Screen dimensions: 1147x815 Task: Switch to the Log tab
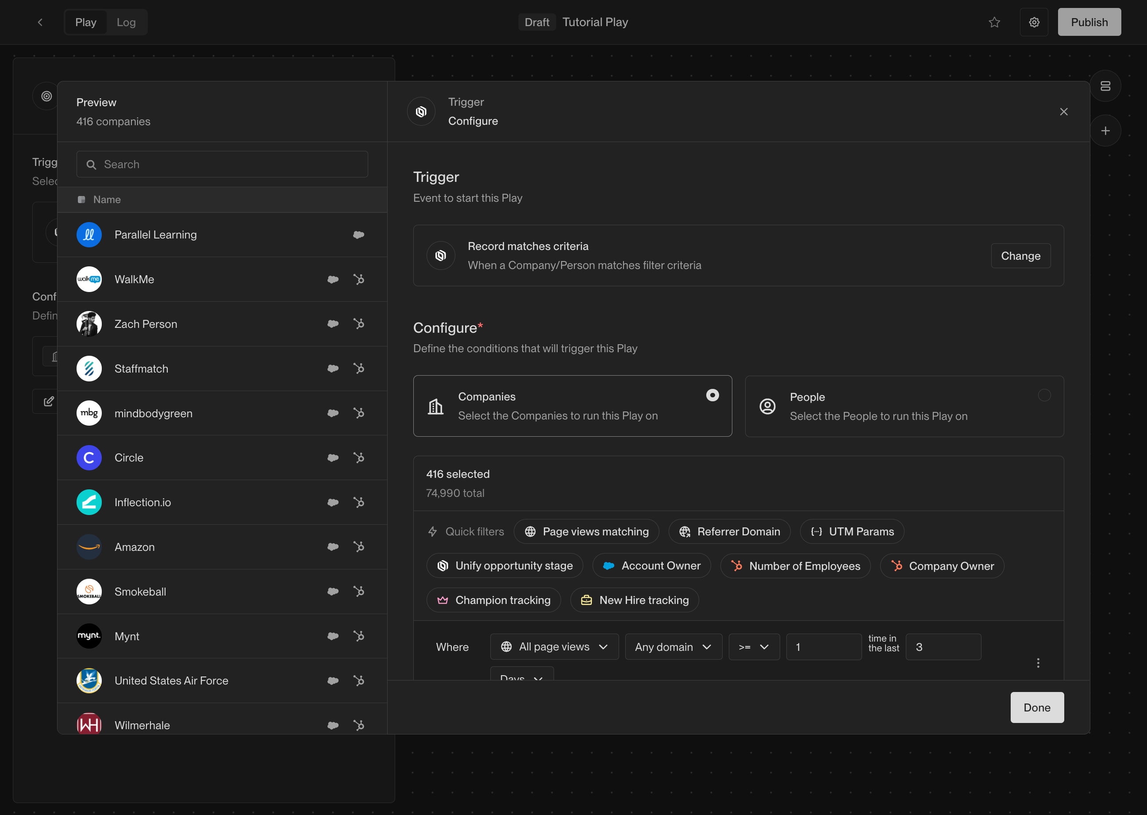point(126,22)
